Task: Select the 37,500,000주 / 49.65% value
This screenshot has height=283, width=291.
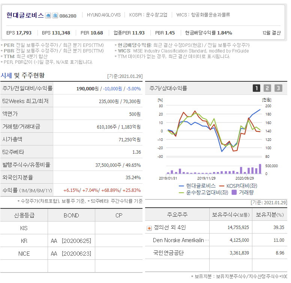Action: (118, 165)
